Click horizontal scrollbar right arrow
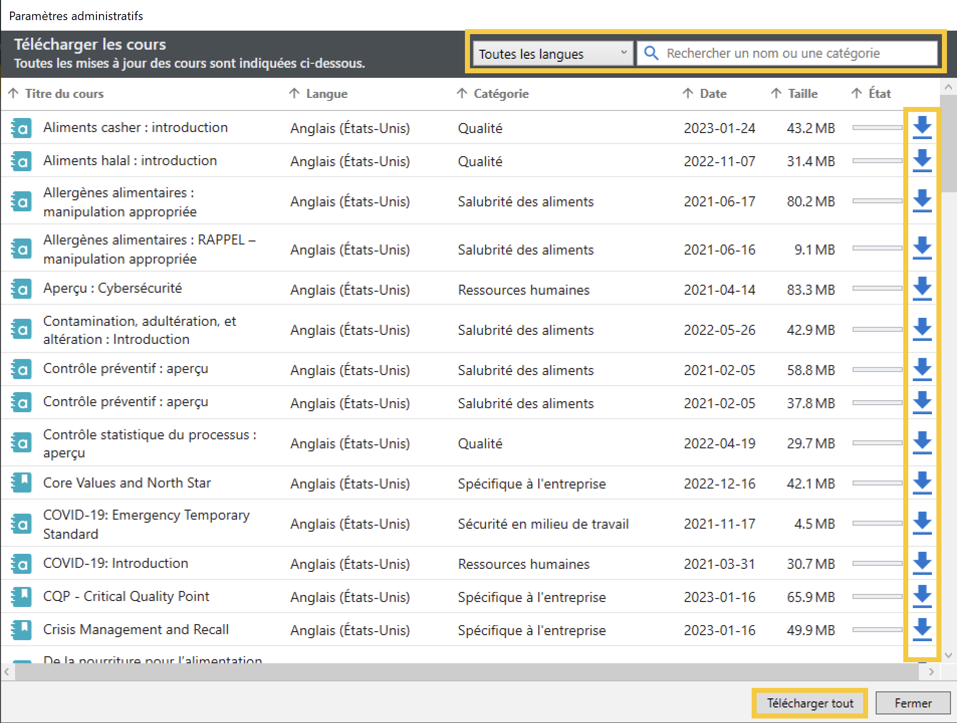The height and width of the screenshot is (723, 957). coord(931,672)
